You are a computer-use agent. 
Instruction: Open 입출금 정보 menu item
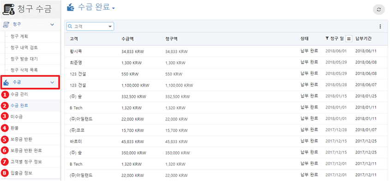coord(21,173)
